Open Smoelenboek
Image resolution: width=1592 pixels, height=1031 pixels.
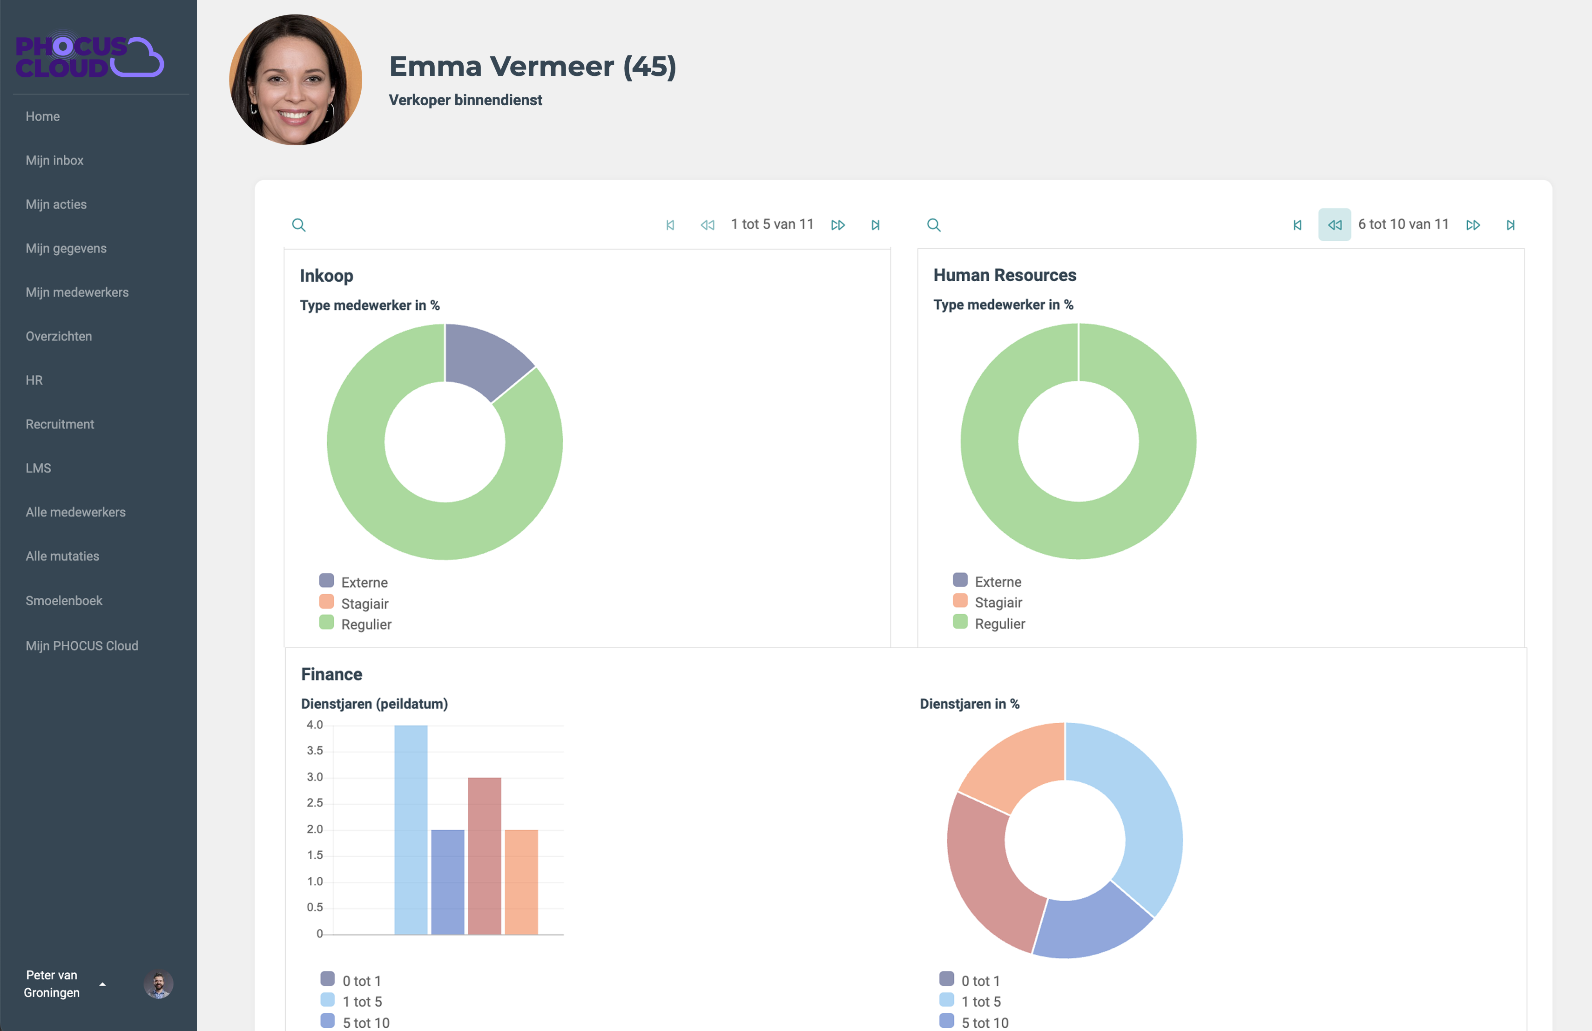click(x=64, y=601)
